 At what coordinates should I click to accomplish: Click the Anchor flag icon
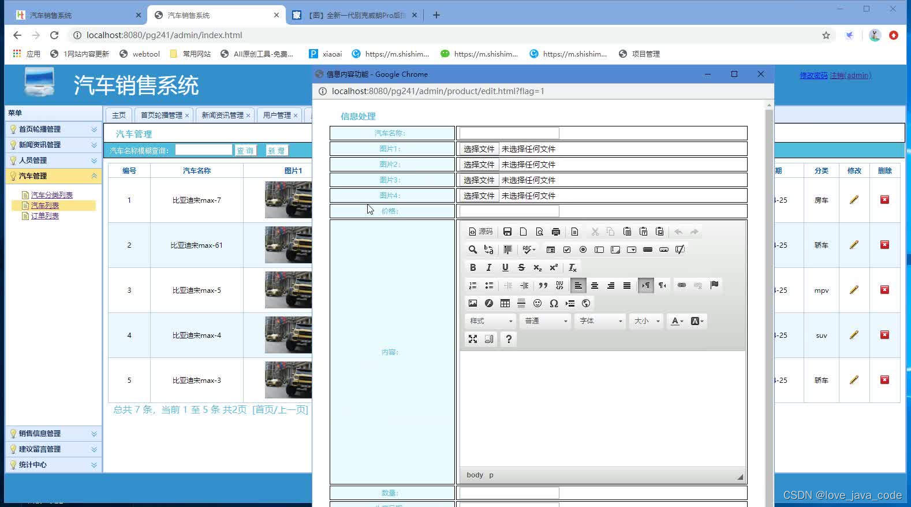coord(714,285)
